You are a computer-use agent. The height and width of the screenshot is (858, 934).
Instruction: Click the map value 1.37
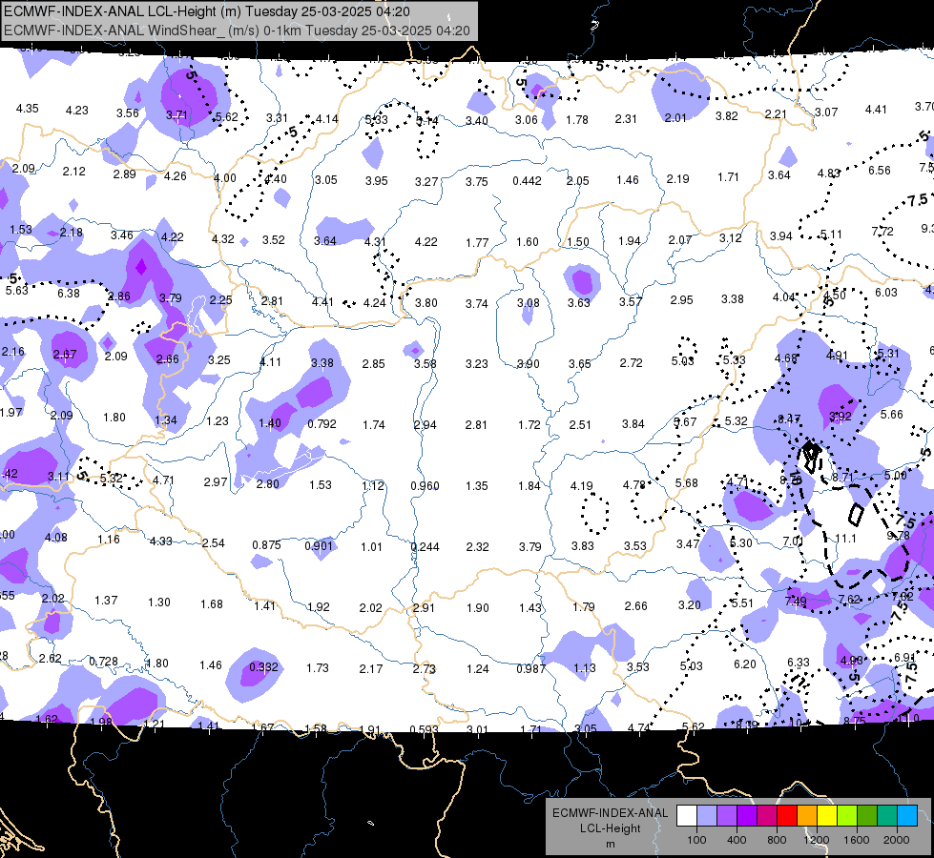[106, 600]
